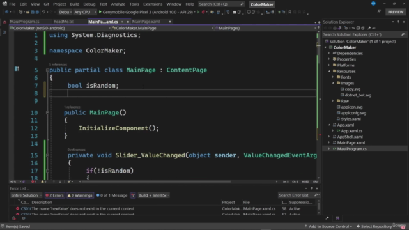The width and height of the screenshot is (409, 230).
Task: Click the File column header in Error List
Action: 247,202
